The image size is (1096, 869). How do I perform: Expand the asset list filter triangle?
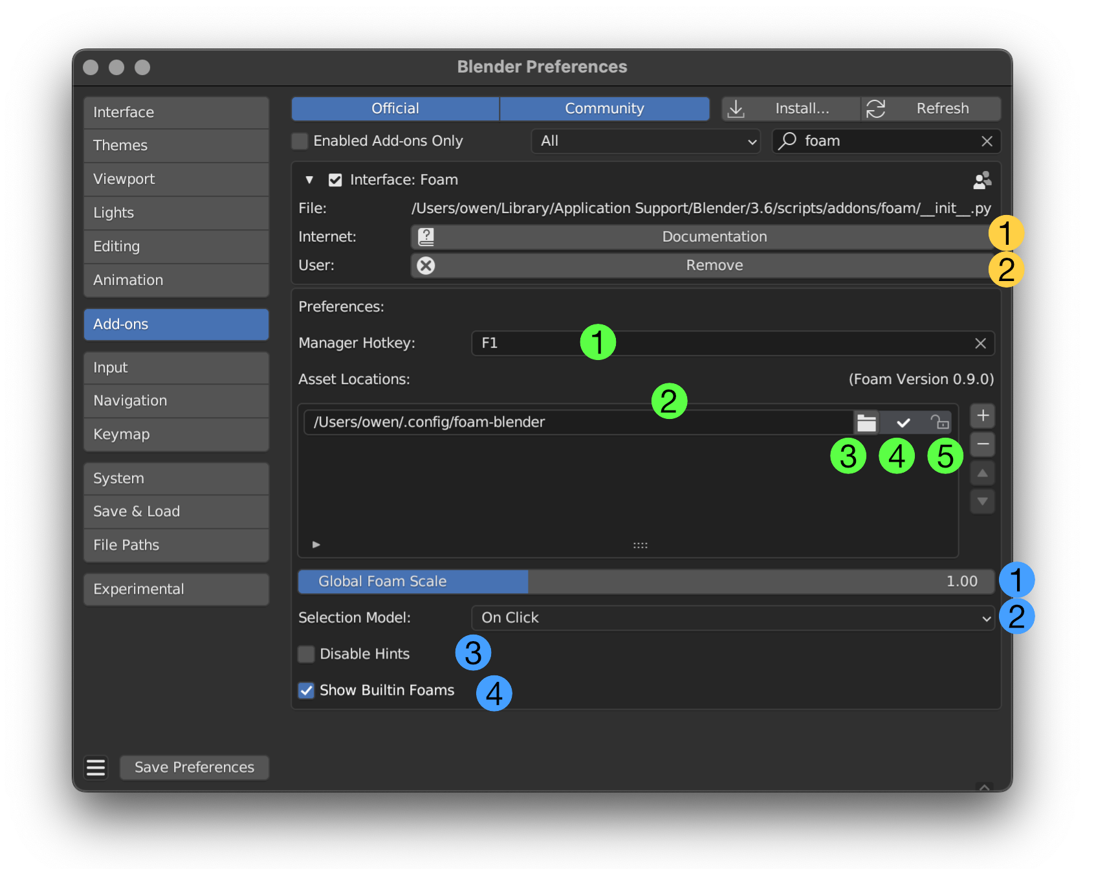[316, 545]
